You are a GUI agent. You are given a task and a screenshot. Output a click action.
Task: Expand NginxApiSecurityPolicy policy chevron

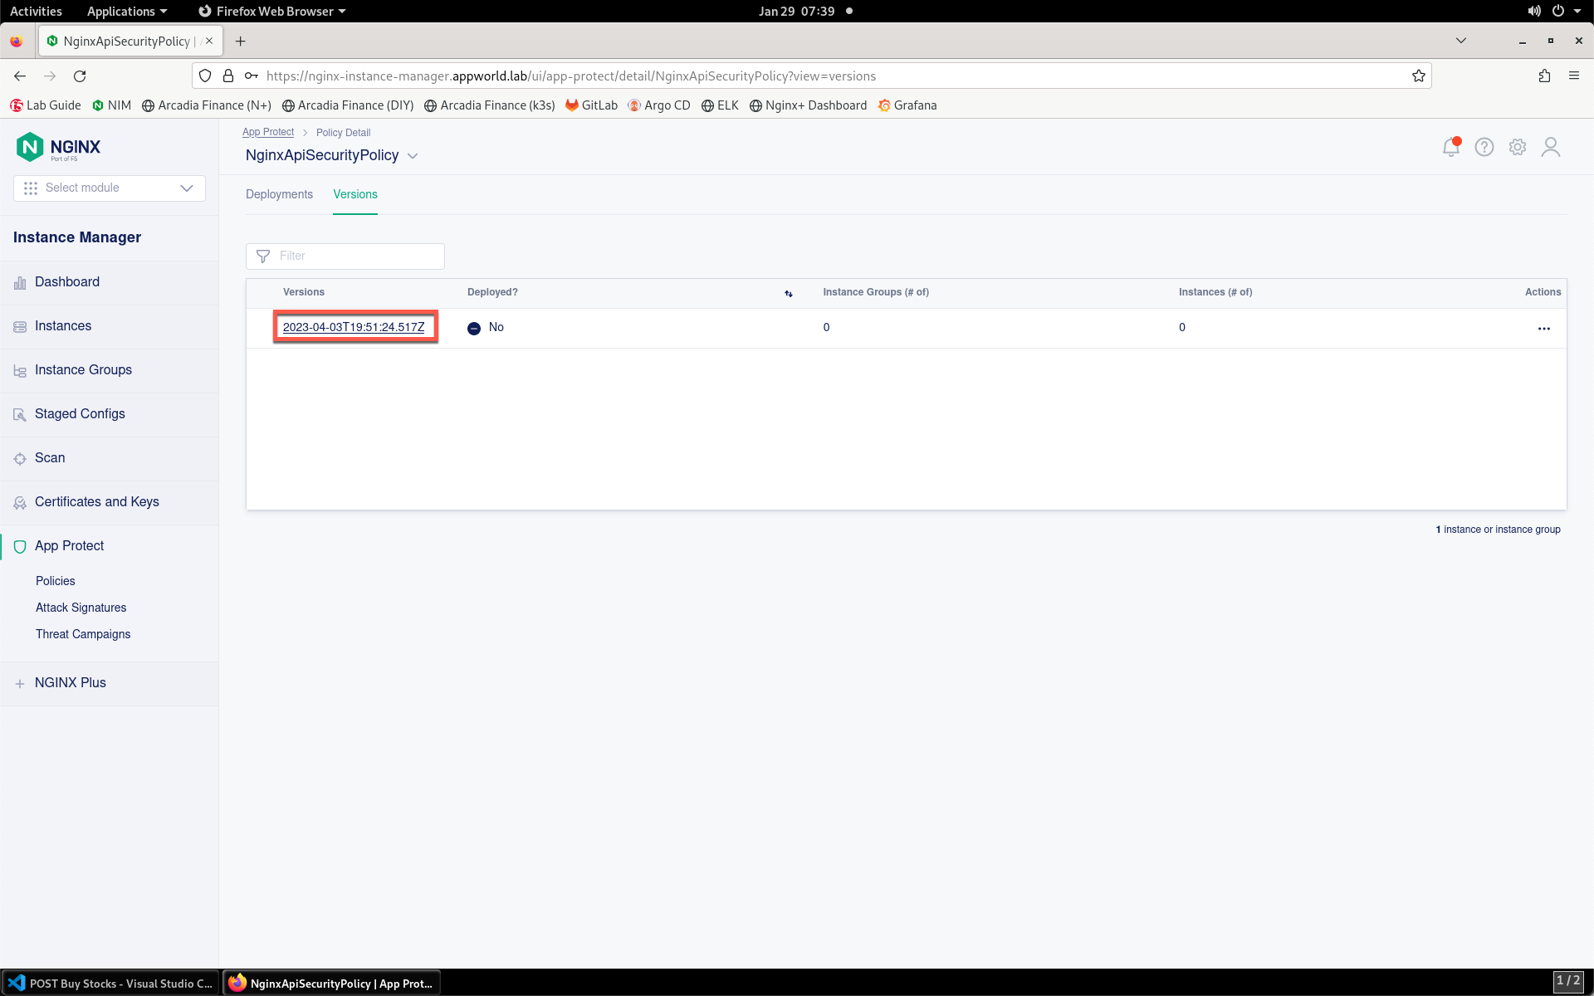pos(413,156)
